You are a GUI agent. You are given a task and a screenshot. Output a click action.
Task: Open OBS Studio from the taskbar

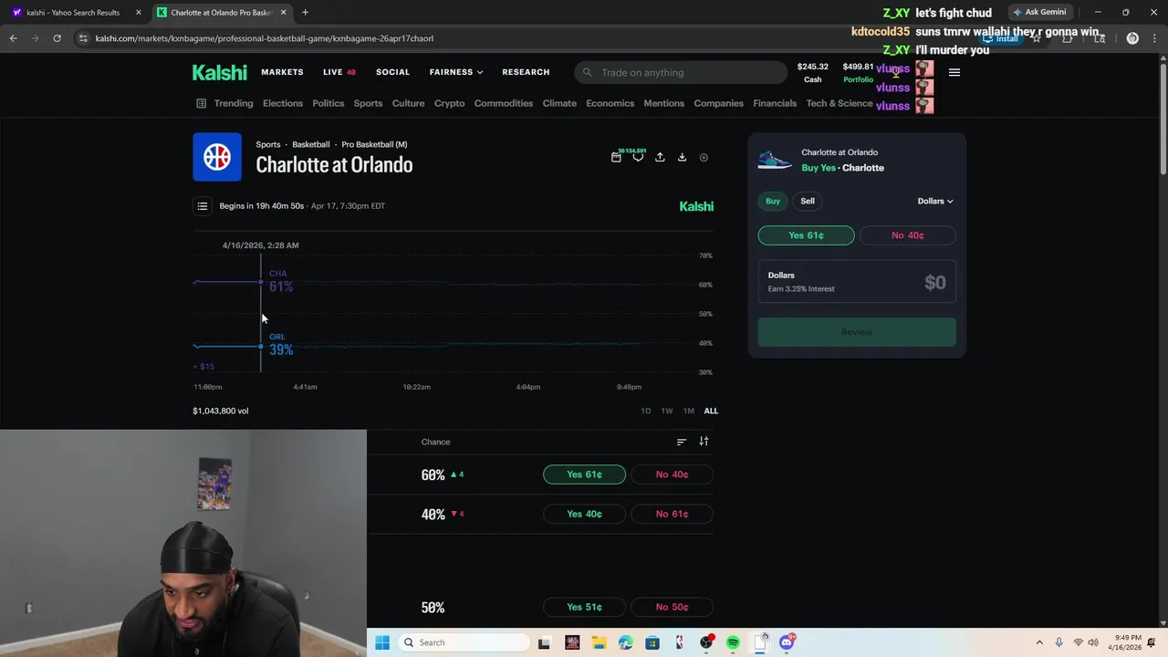(706, 642)
